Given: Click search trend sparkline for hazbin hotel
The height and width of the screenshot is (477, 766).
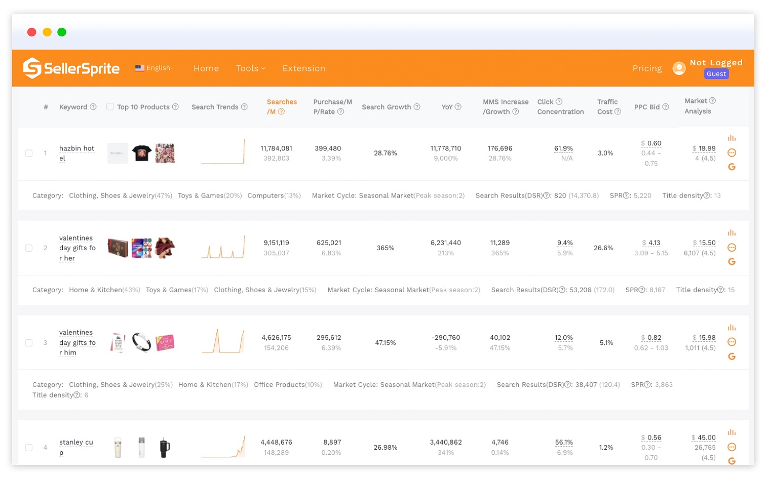Looking at the screenshot, I should [x=223, y=152].
